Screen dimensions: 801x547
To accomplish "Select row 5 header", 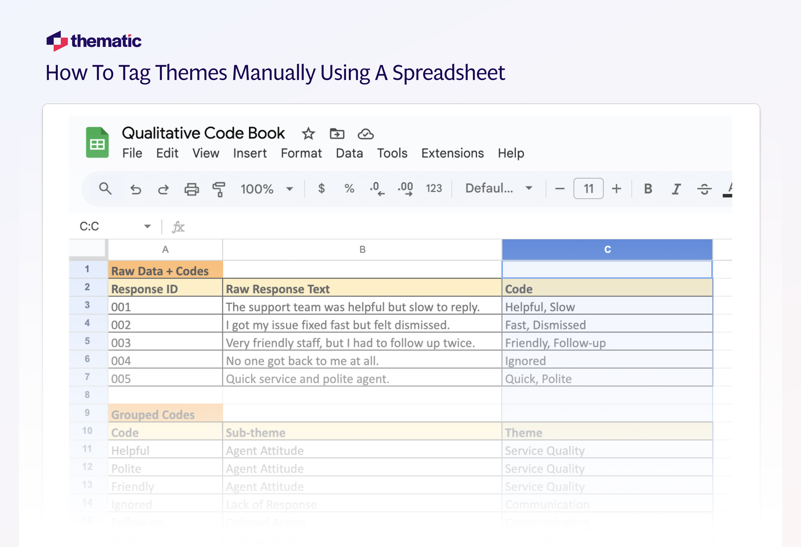I will pos(87,341).
